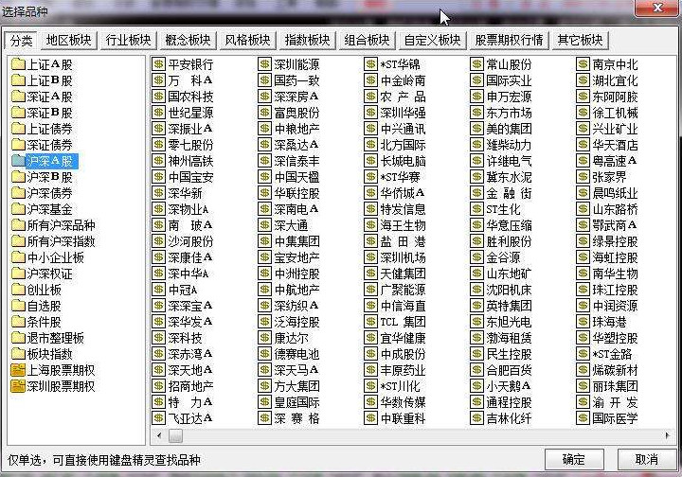Click the stock icon beside 万科A
Viewport: 682px width, 477px height.
158,80
